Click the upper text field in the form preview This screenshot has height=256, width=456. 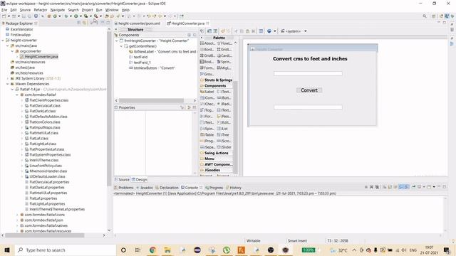(308, 74)
